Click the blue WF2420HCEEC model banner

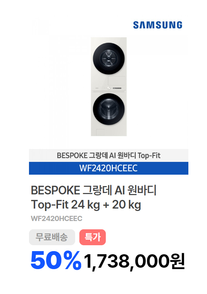[x=109, y=168]
